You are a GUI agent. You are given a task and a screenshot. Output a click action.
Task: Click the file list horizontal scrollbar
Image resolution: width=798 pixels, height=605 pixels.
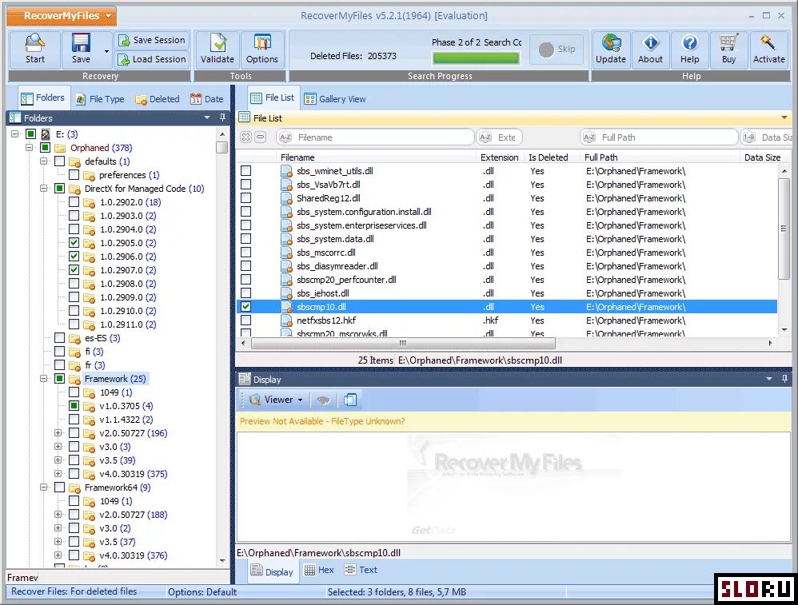click(x=403, y=343)
